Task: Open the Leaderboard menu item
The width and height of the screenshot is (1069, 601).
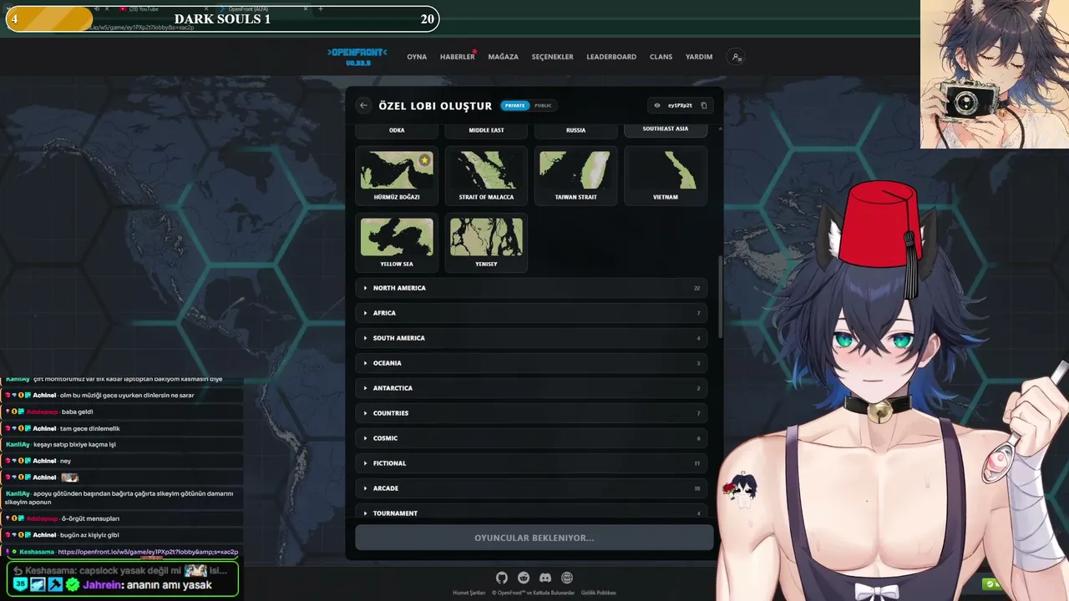Action: 611,57
